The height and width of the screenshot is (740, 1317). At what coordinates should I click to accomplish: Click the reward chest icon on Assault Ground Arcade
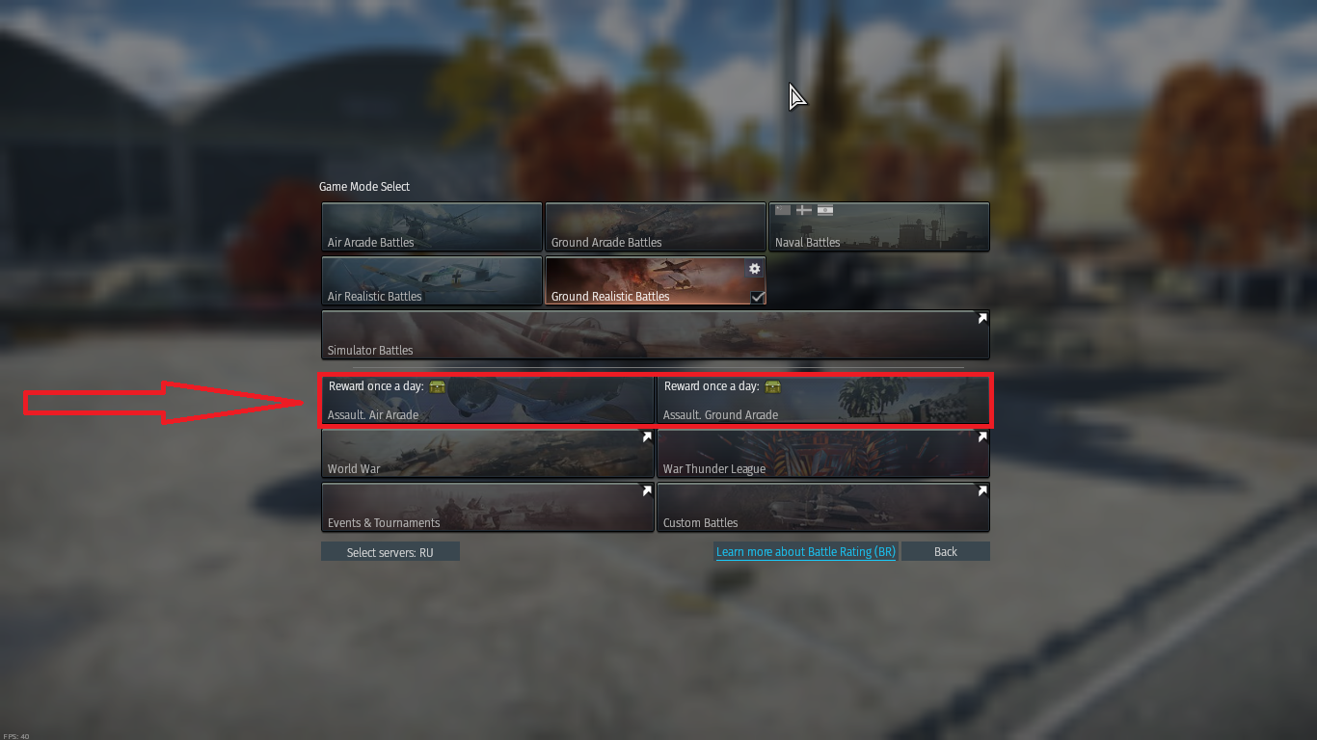coord(772,386)
